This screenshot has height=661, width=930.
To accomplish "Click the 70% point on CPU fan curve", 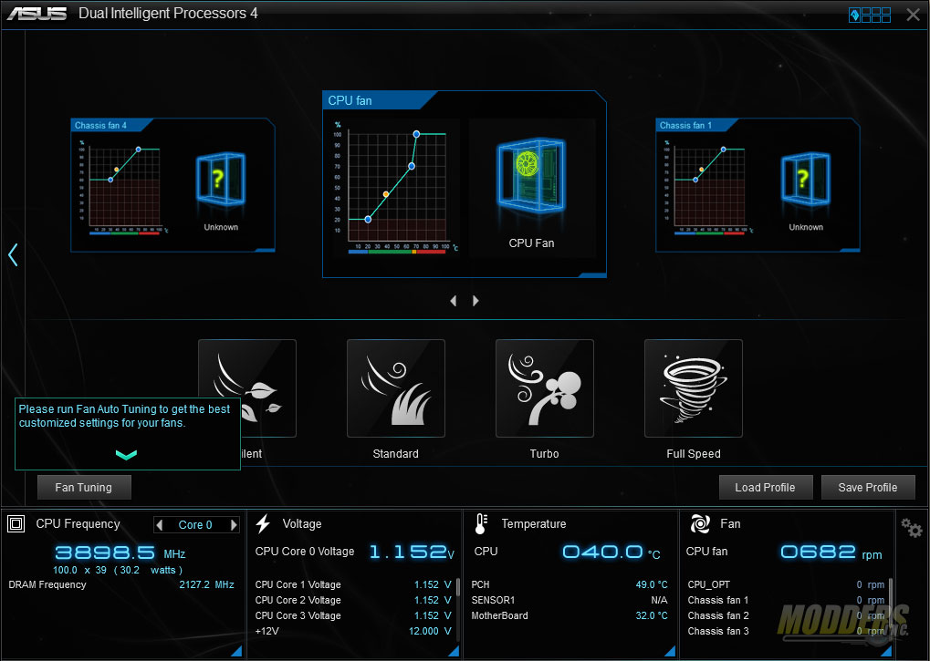I will pos(412,167).
